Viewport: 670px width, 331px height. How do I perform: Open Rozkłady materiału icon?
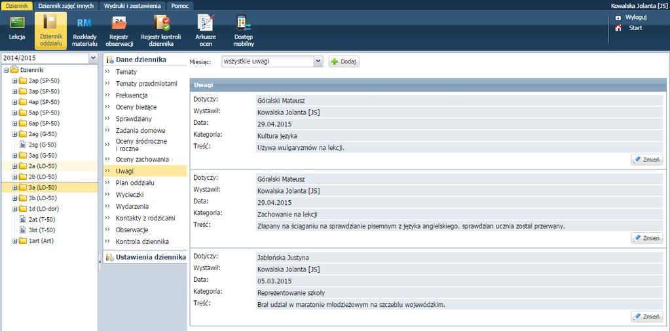(84, 23)
